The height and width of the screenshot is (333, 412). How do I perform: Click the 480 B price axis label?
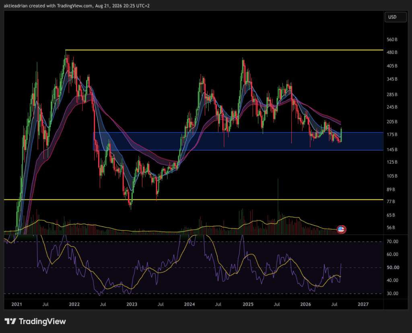(x=392, y=53)
